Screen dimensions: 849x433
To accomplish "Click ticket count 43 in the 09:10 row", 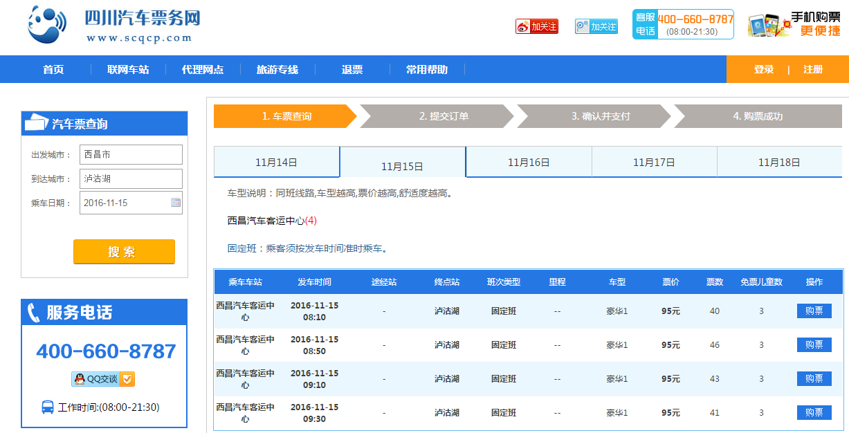I will (715, 379).
